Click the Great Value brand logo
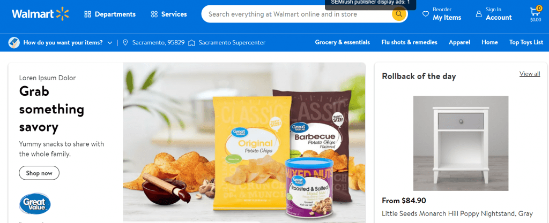 tap(35, 203)
